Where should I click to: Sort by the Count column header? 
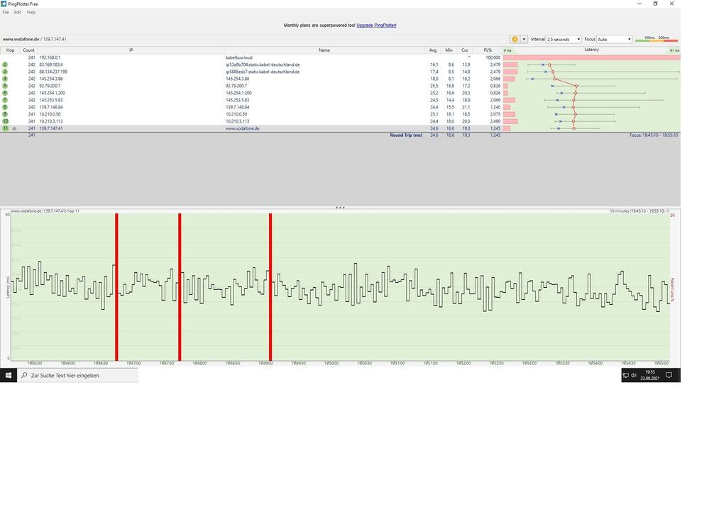[28, 50]
